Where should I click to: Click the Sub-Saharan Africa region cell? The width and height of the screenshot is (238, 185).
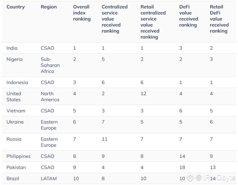coord(50,65)
